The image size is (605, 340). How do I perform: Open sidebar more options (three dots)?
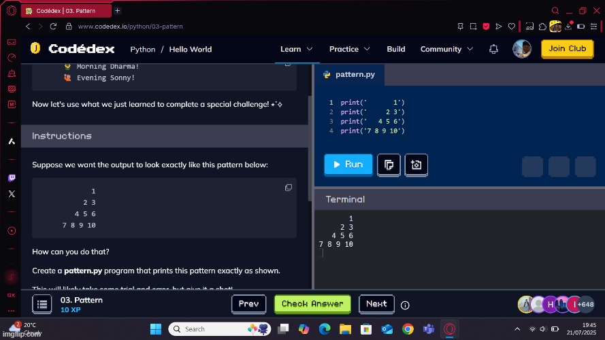[x=11, y=310]
